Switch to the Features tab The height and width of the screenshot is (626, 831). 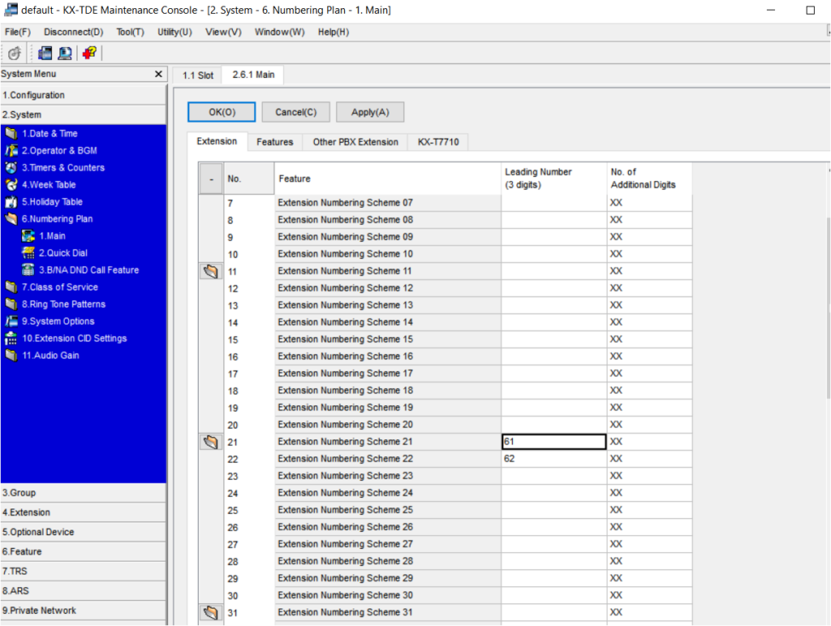(x=274, y=142)
